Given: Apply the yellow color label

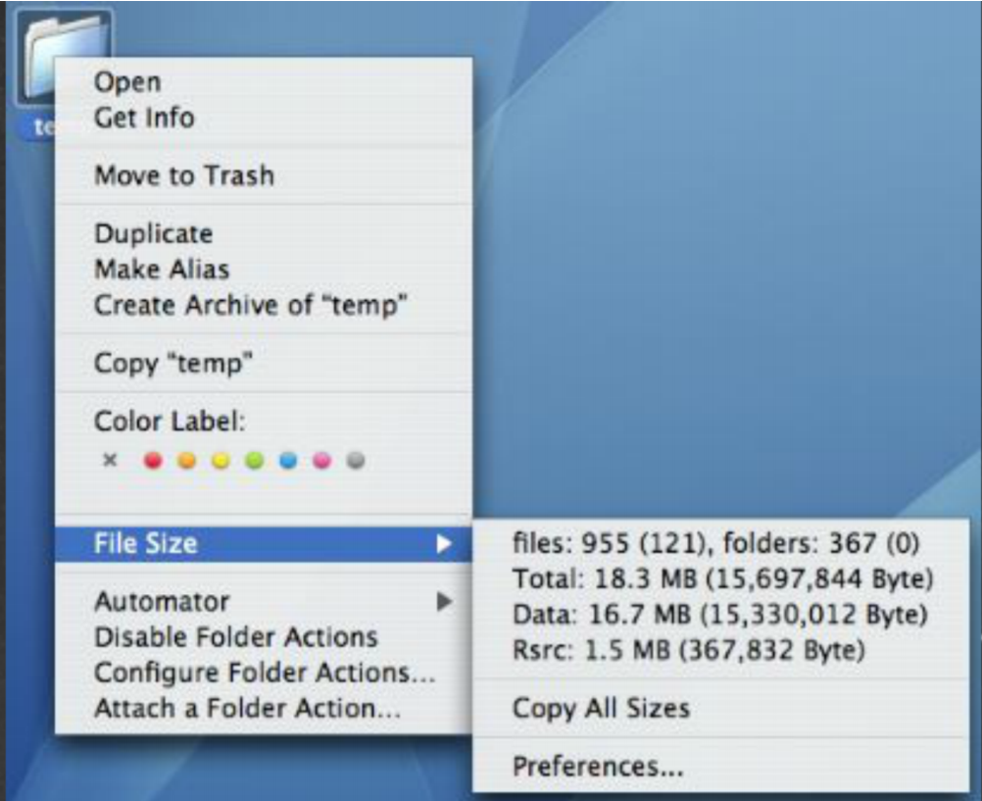Looking at the screenshot, I should click(x=221, y=460).
